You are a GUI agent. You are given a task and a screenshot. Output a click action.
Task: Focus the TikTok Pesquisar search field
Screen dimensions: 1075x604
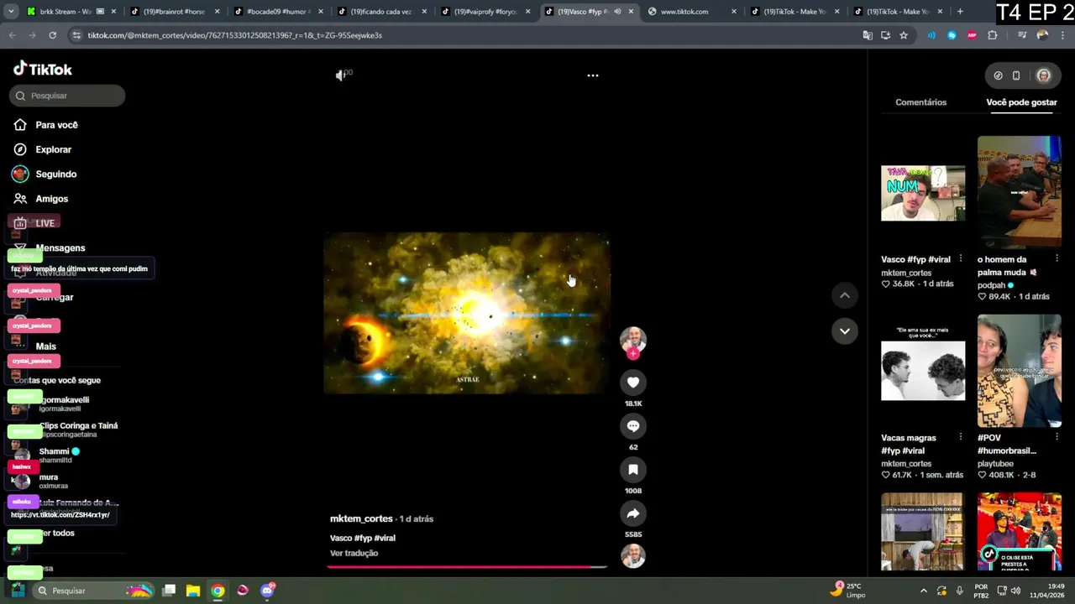point(67,96)
